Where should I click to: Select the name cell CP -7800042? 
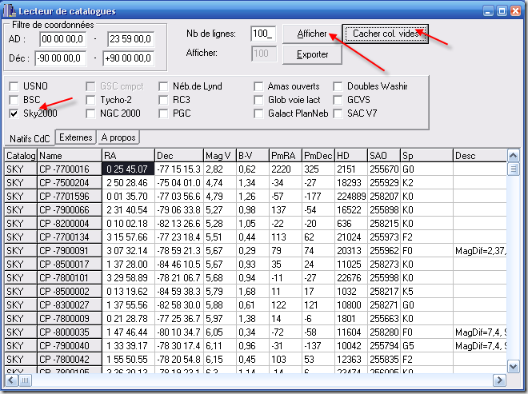(70, 360)
